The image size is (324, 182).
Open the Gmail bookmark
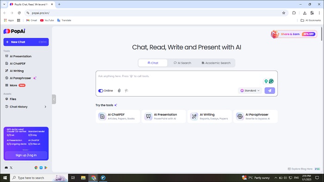point(31,20)
